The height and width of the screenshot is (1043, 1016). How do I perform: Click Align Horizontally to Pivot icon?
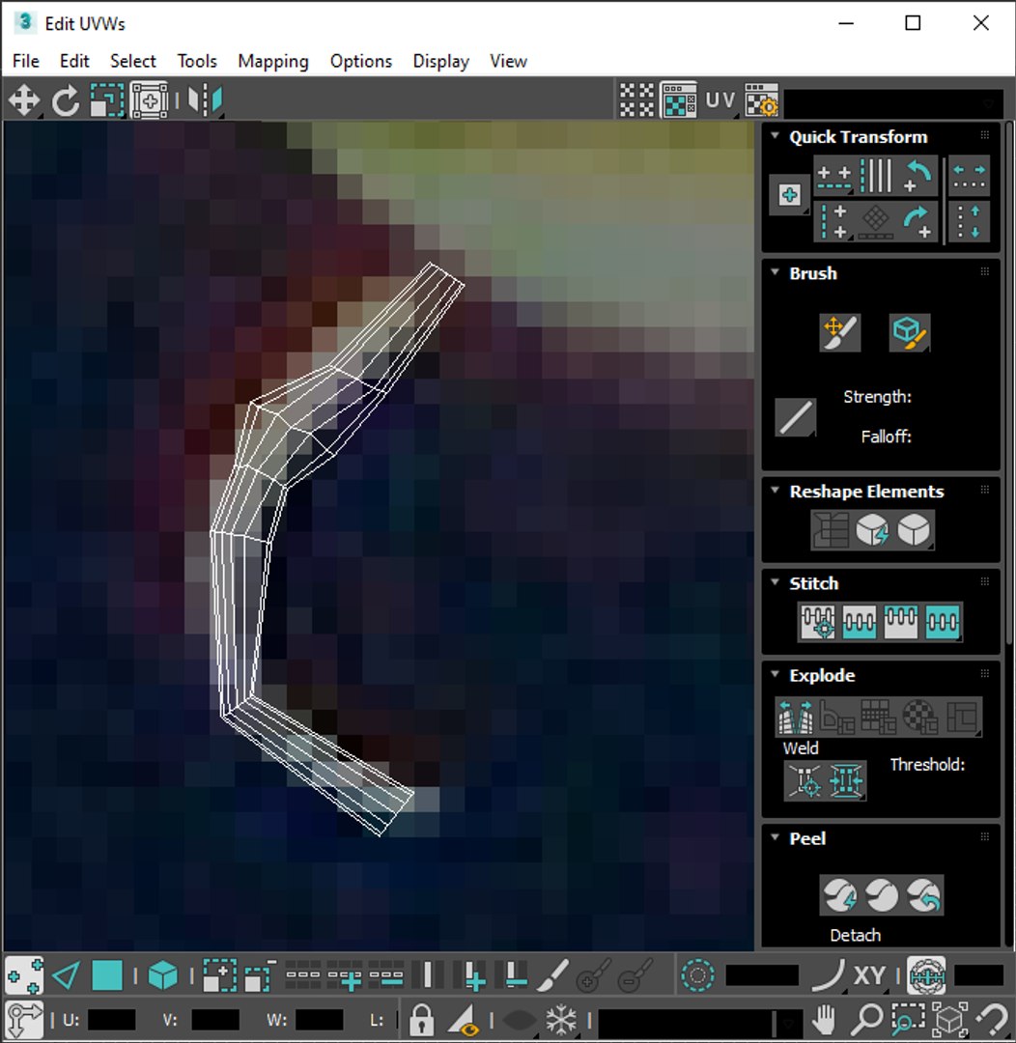click(833, 177)
